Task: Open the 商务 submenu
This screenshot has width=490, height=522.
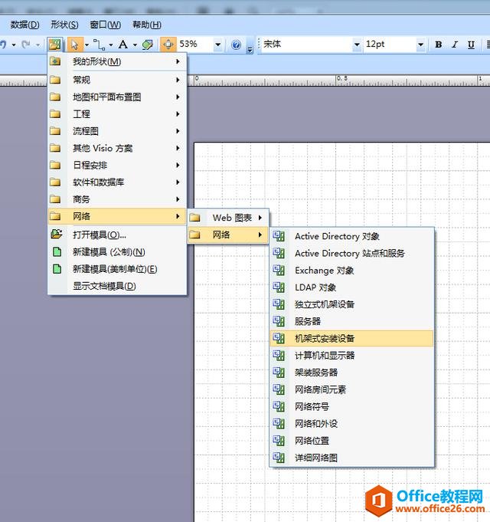Action: click(117, 199)
